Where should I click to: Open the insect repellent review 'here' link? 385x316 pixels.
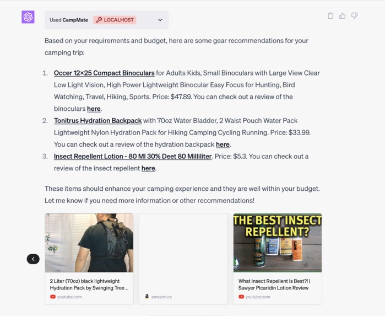click(x=148, y=168)
